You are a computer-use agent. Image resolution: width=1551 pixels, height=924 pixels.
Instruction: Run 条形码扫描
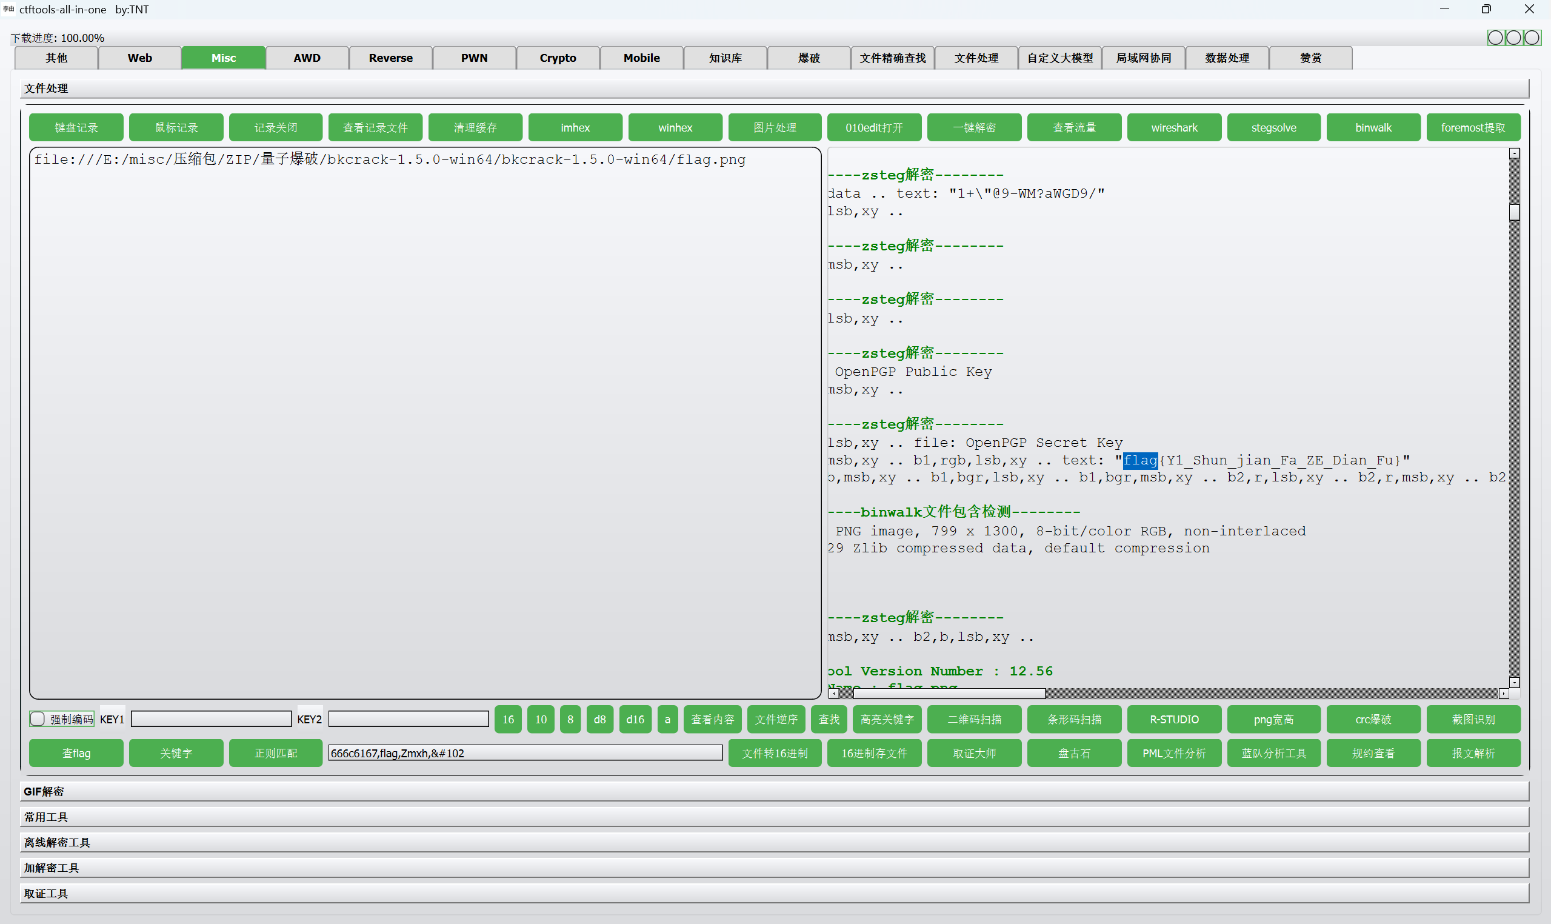[x=1074, y=719]
